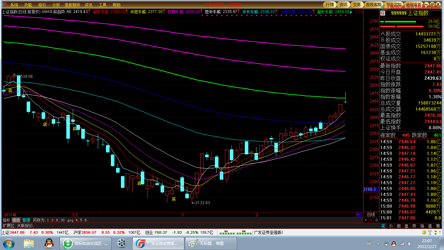
Task: Click the 0 reset button under 日线
Action: [x=376, y=220]
